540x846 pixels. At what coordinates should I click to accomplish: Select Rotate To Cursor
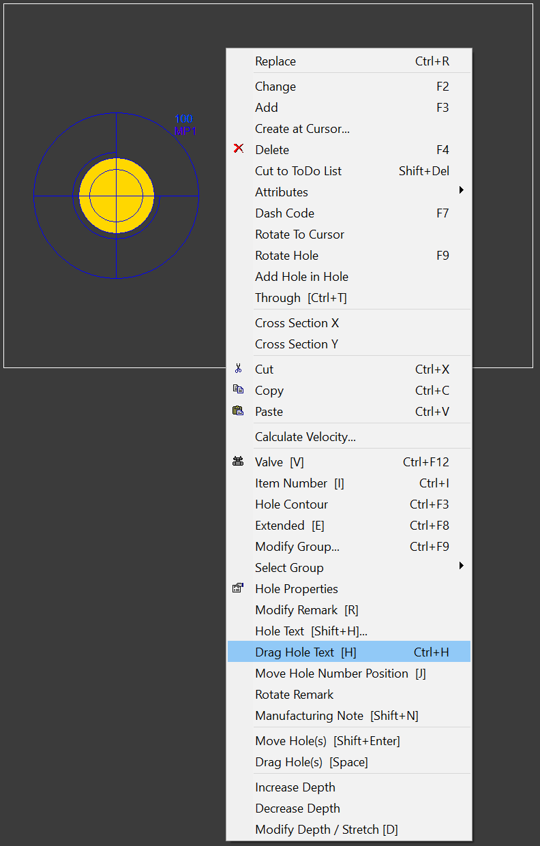tap(349, 235)
